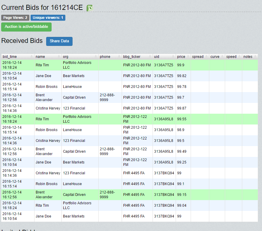The width and height of the screenshot is (262, 231).
Task: Sort table by bid_time column sort arrow
Action: (x=32, y=57)
